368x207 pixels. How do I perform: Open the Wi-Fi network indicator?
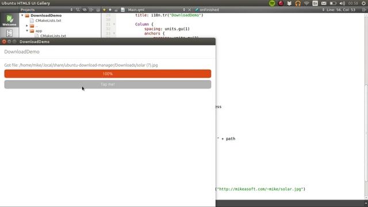[306, 3]
